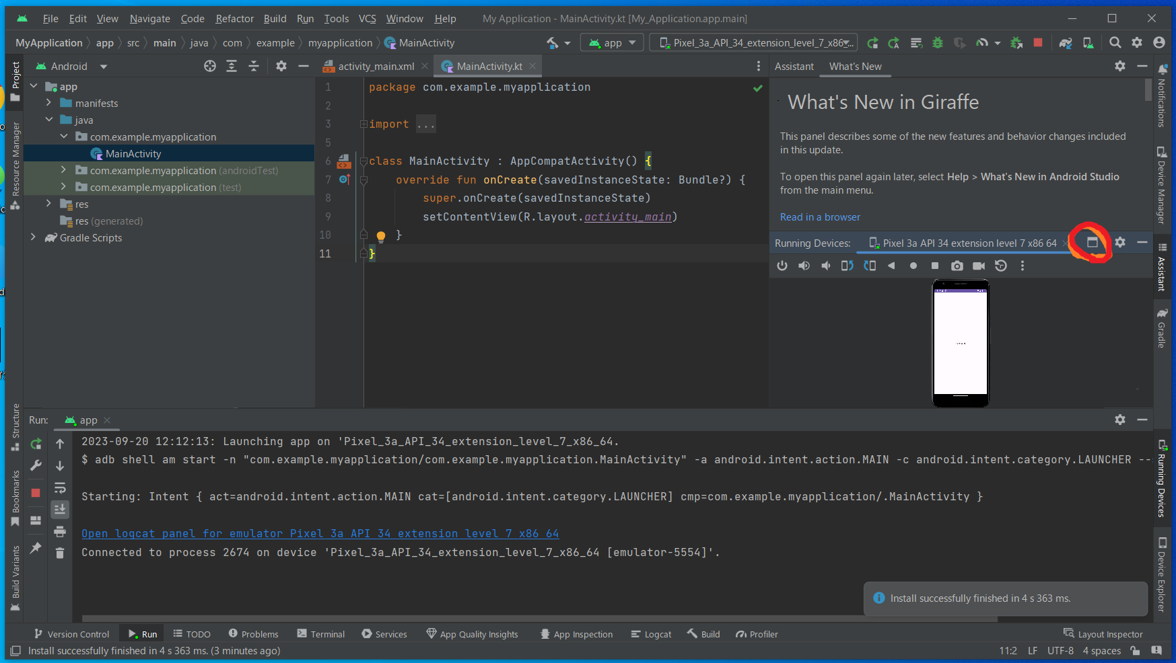Open Profiler tool window button
This screenshot has height=663, width=1176.
pyautogui.click(x=757, y=634)
